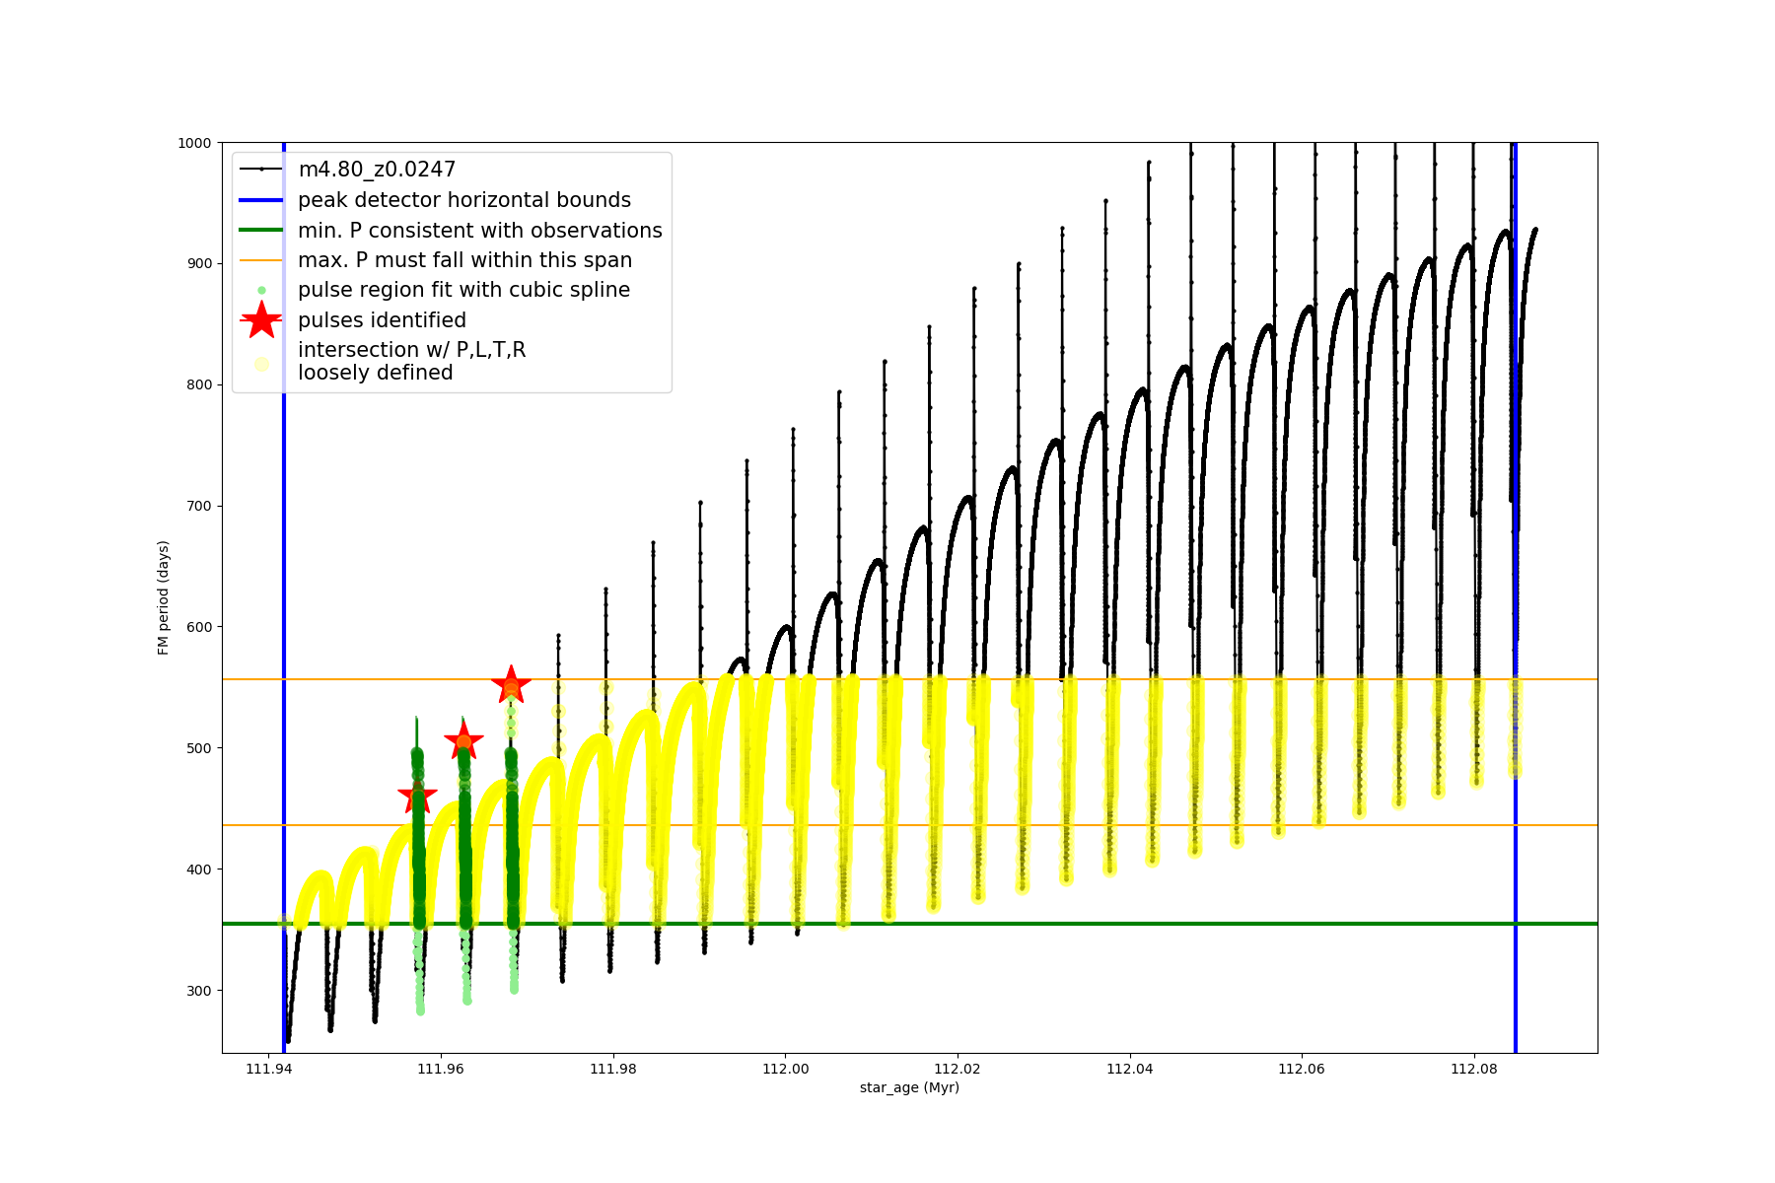Click the thin orange line sample in the legend
The width and height of the screenshot is (1775, 1183).
coord(261,260)
